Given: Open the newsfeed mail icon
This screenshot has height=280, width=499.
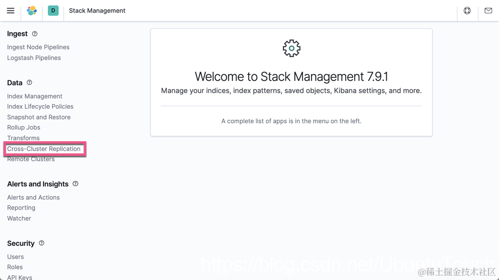Looking at the screenshot, I should pos(488,11).
